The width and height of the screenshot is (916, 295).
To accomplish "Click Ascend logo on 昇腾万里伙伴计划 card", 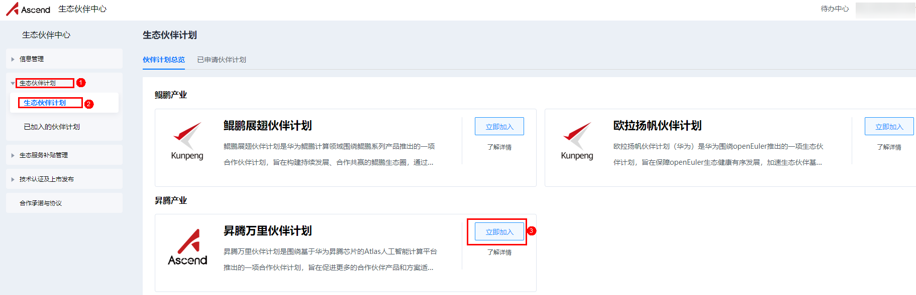I will click(187, 247).
